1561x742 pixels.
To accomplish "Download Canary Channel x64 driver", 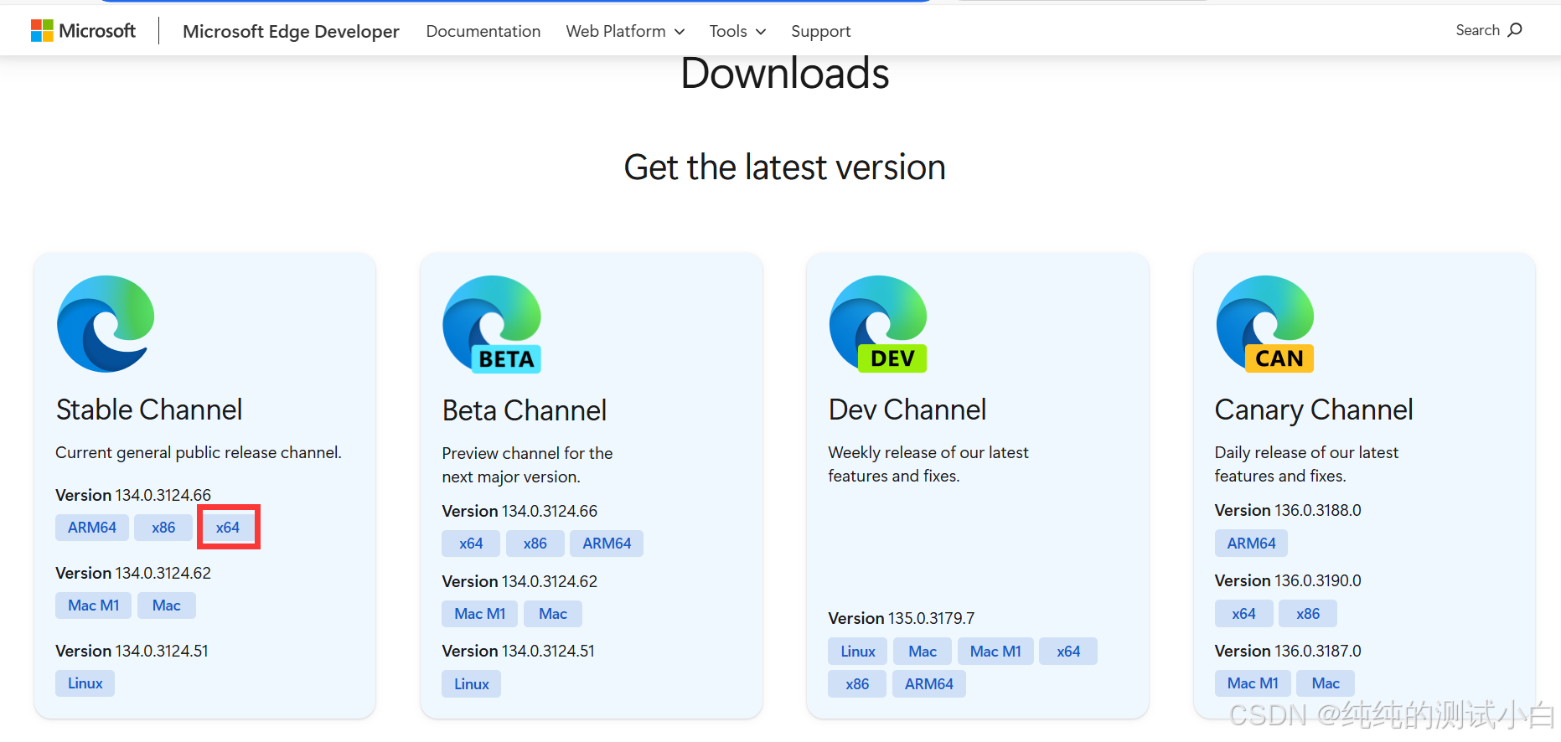I will [x=1244, y=614].
